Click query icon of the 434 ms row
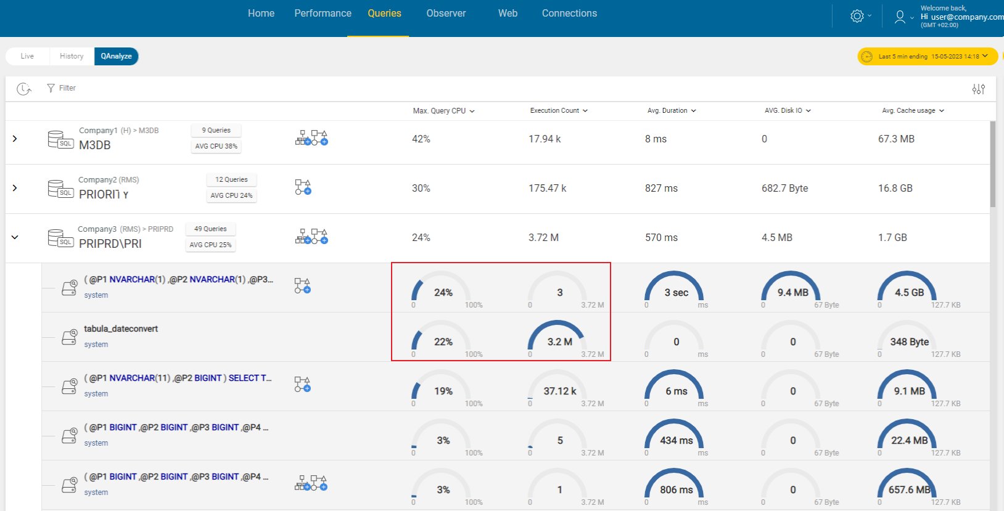This screenshot has height=511, width=1004. point(70,436)
